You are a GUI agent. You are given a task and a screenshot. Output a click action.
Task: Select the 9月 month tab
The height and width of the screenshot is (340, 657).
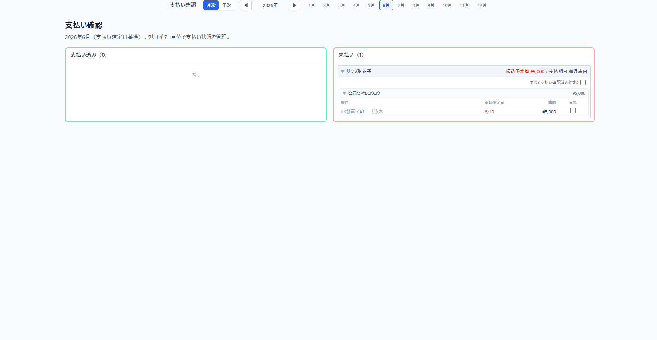(431, 5)
